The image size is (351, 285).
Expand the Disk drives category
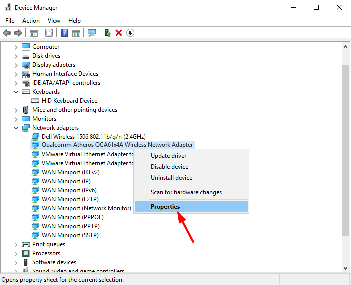click(16, 56)
